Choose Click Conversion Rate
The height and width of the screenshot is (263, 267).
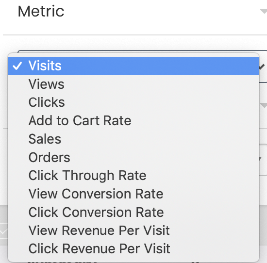pos(133,212)
